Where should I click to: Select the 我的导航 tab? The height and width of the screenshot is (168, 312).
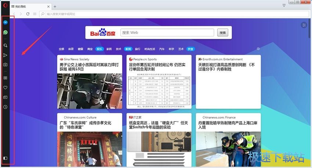(x=30, y=7)
